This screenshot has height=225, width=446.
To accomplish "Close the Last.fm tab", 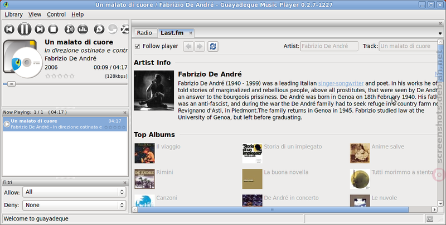I will [191, 33].
